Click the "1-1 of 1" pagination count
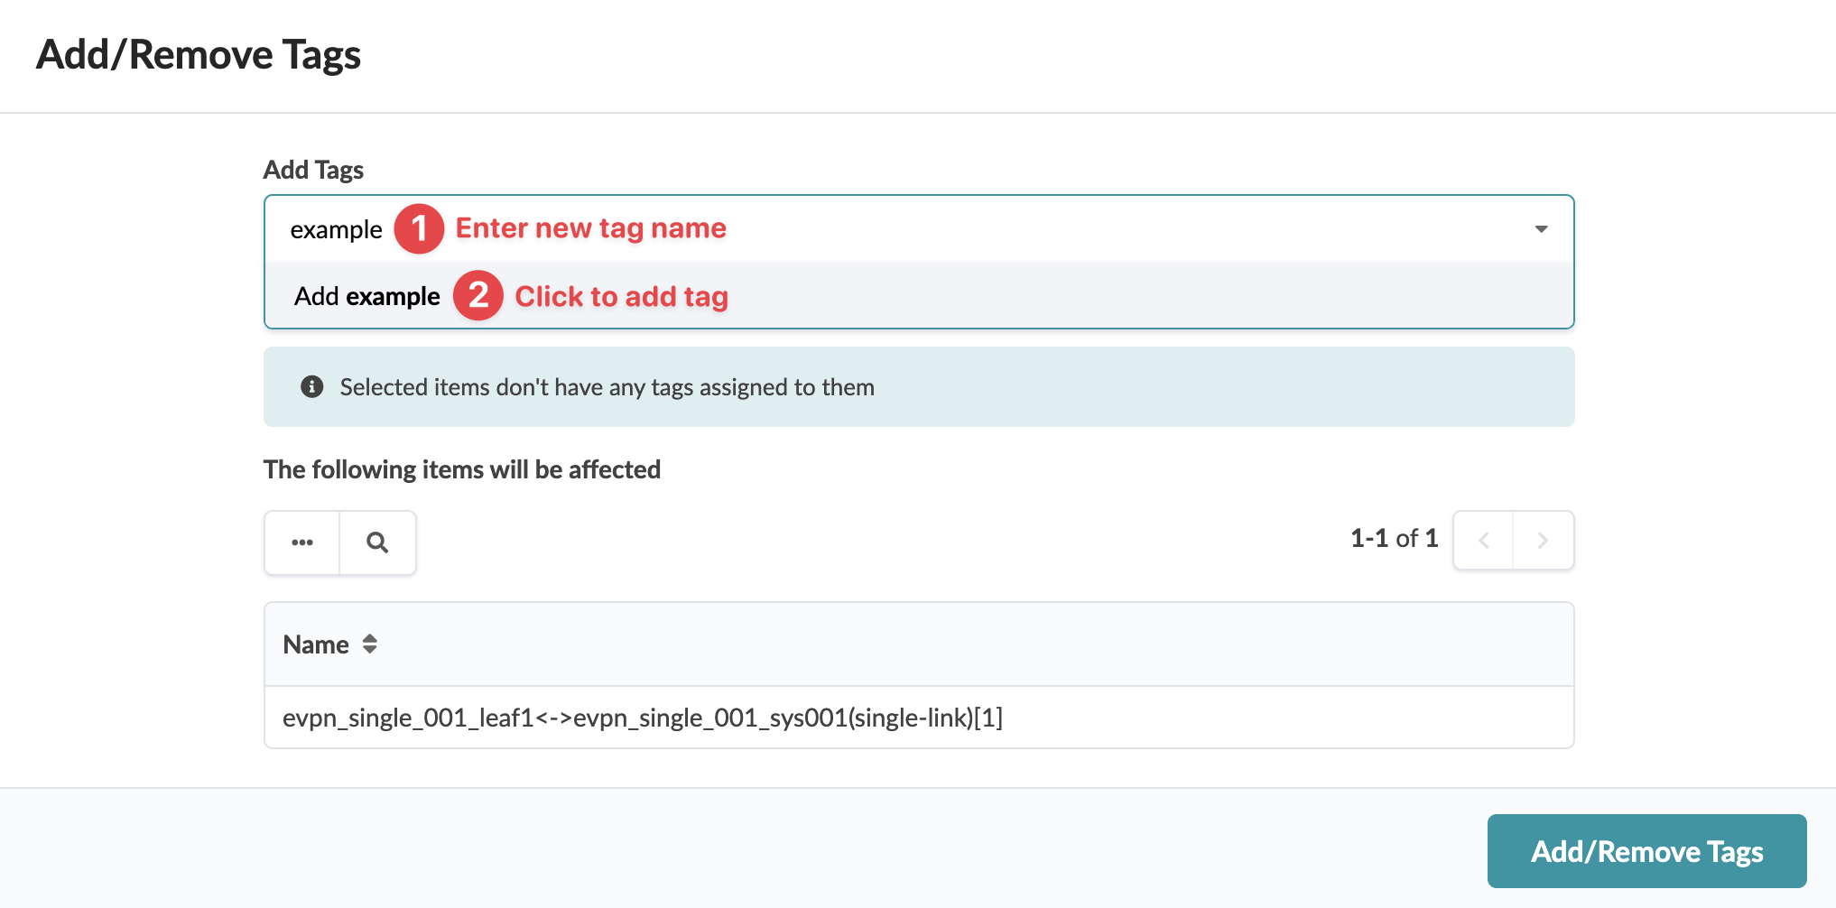 1394,539
